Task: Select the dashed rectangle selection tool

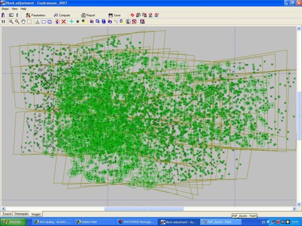Action: pos(29,22)
